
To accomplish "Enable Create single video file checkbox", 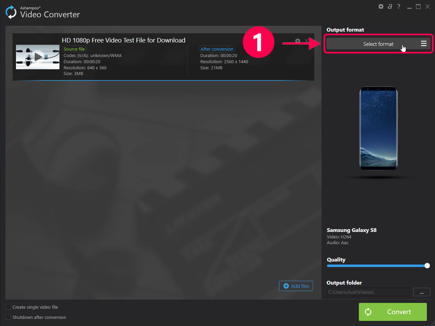I will click(x=8, y=307).
